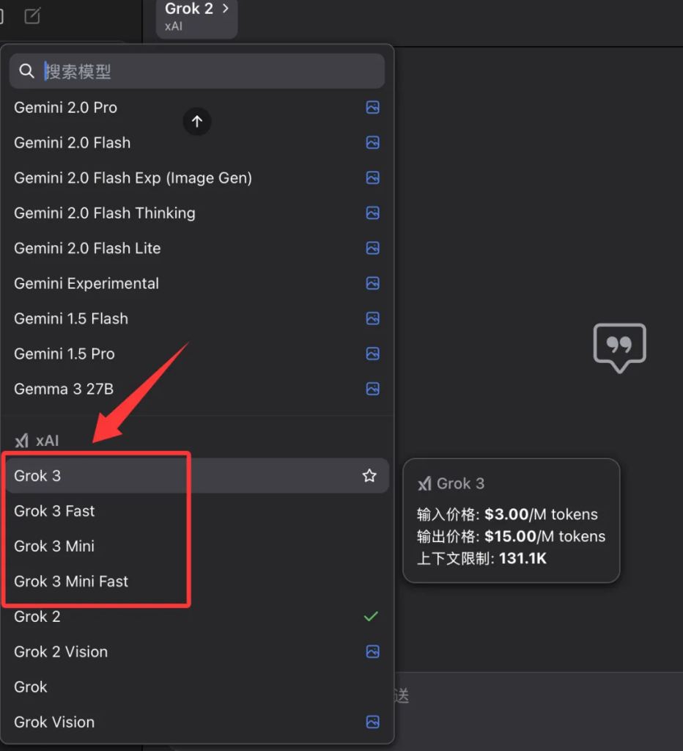Choose Gemma 3 27B
The width and height of the screenshot is (683, 751).
(196, 389)
